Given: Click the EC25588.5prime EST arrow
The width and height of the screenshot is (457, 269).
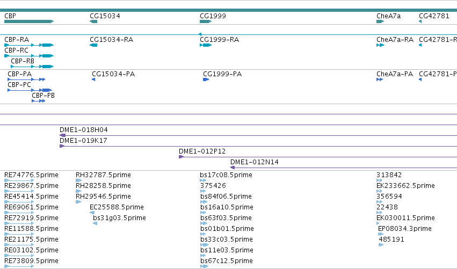Looking at the screenshot, I should [92, 213].
